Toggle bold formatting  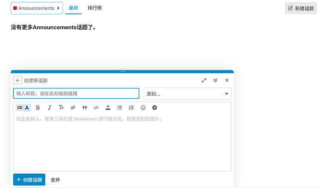(37, 107)
